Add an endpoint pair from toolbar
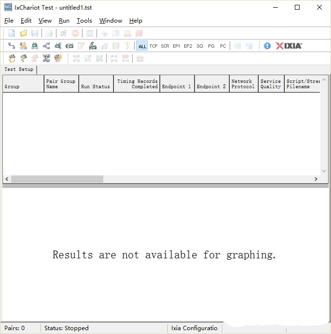This screenshot has width=331, height=334. click(x=12, y=46)
